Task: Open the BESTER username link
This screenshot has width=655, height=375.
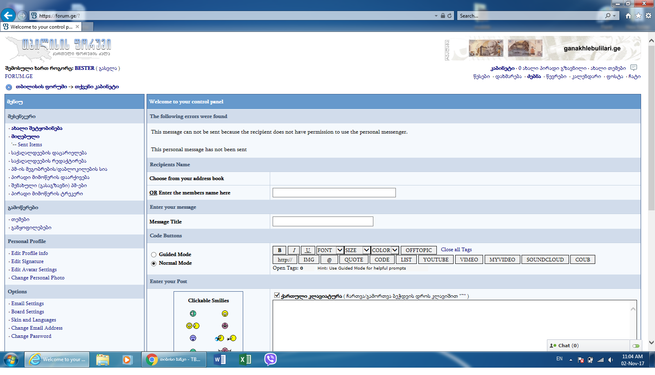Action: tap(85, 68)
